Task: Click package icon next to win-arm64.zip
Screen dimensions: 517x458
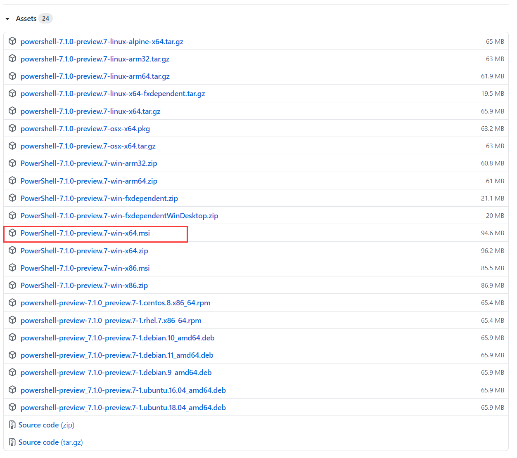Action: coord(12,181)
